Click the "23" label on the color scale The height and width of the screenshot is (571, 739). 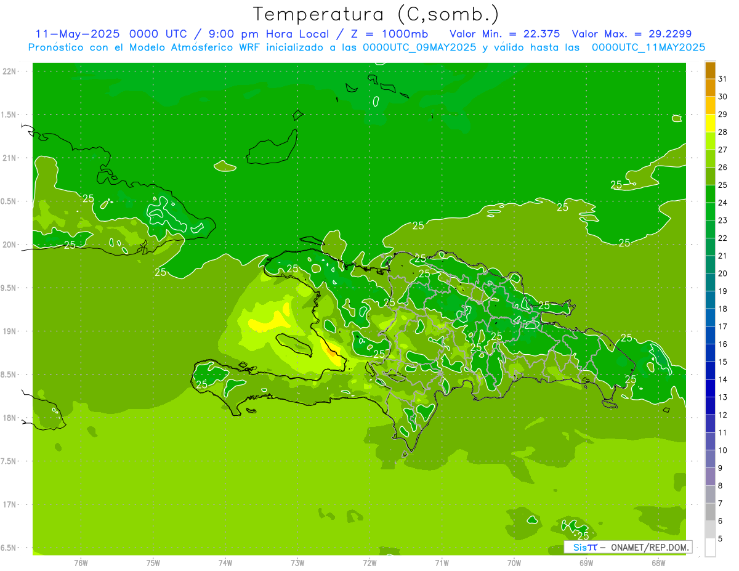[722, 221]
